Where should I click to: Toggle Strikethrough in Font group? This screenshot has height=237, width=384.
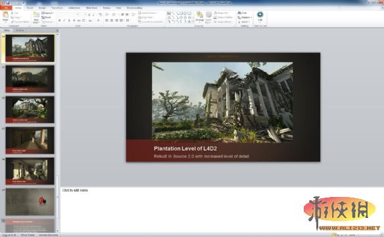point(79,20)
